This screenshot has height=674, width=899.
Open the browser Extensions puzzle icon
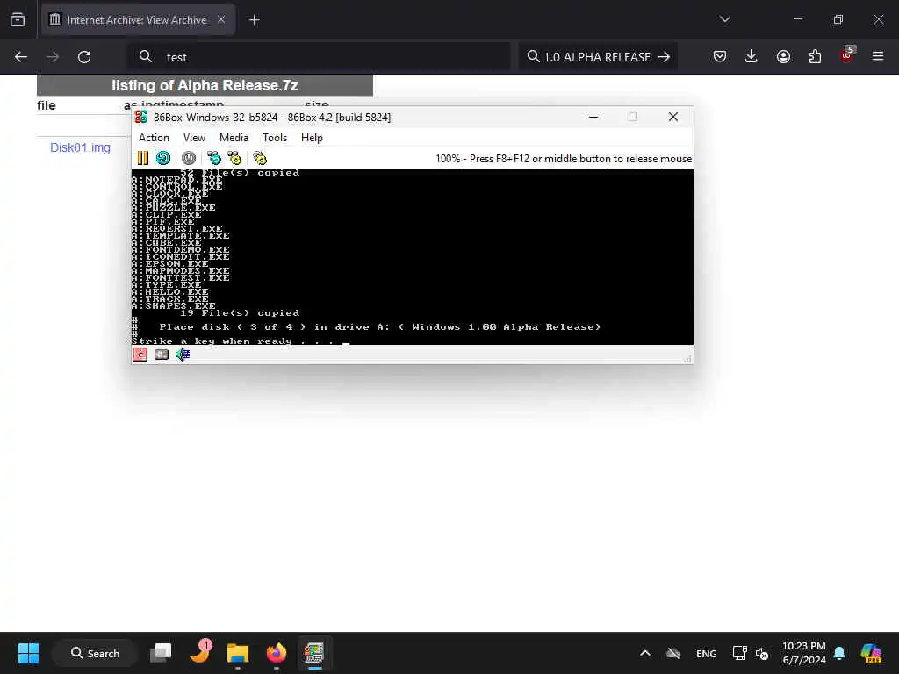click(x=815, y=56)
